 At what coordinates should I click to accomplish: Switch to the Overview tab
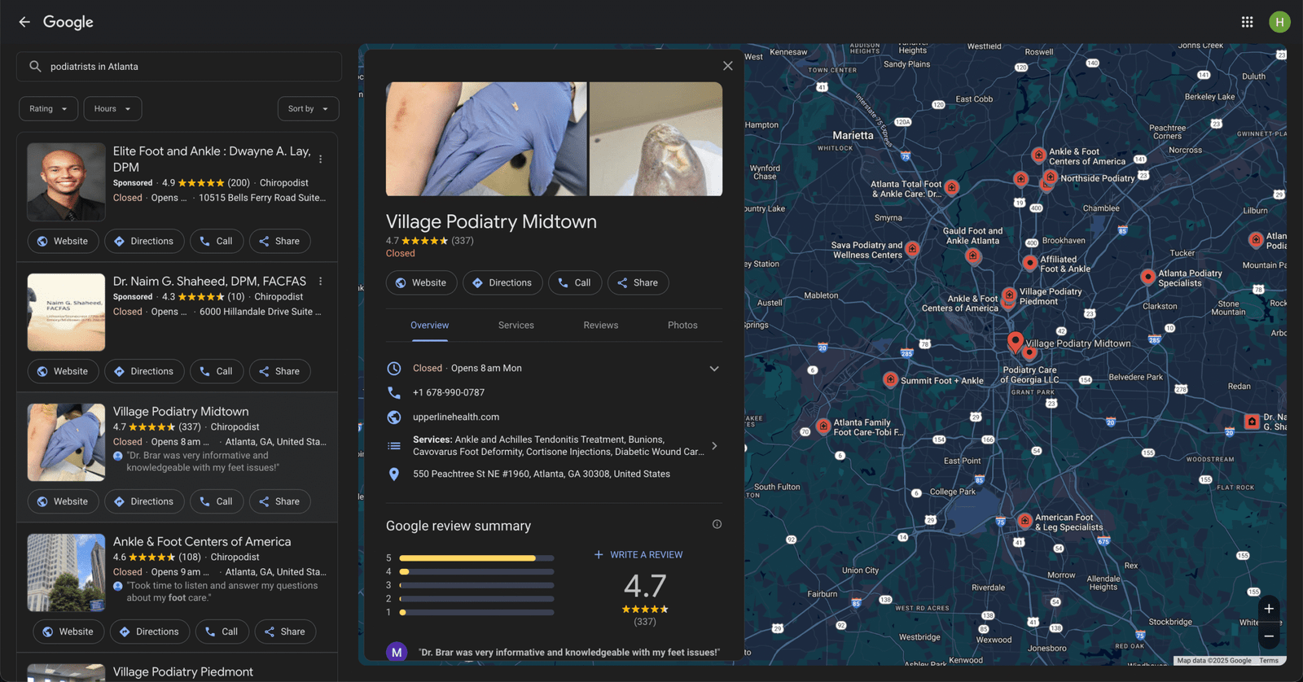429,325
